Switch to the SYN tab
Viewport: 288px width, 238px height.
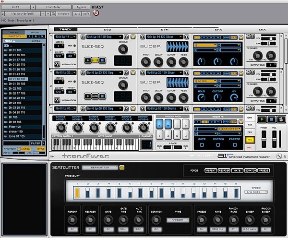coord(165,30)
